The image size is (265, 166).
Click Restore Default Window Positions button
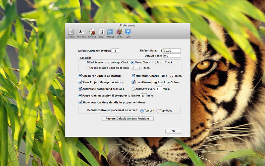tap(128, 119)
